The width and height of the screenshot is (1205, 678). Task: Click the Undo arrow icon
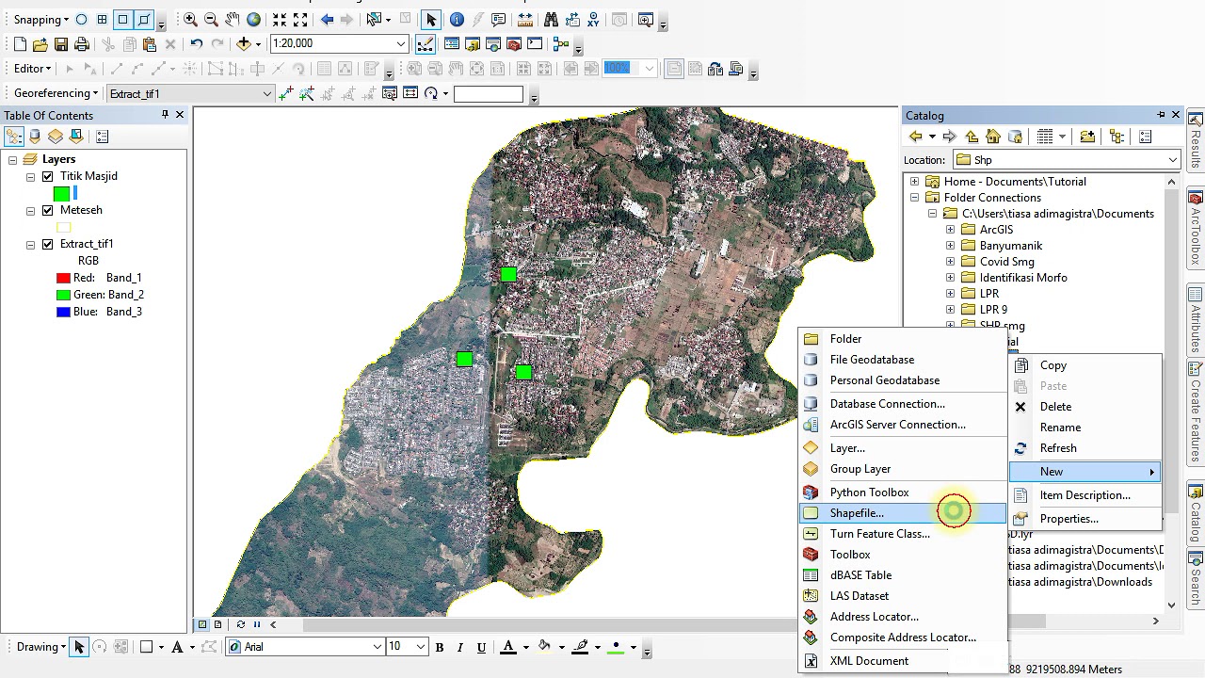196,44
